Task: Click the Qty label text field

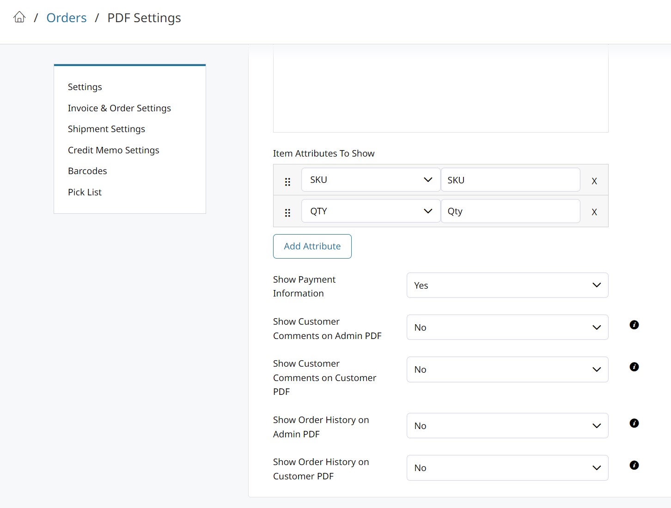Action: coord(510,211)
